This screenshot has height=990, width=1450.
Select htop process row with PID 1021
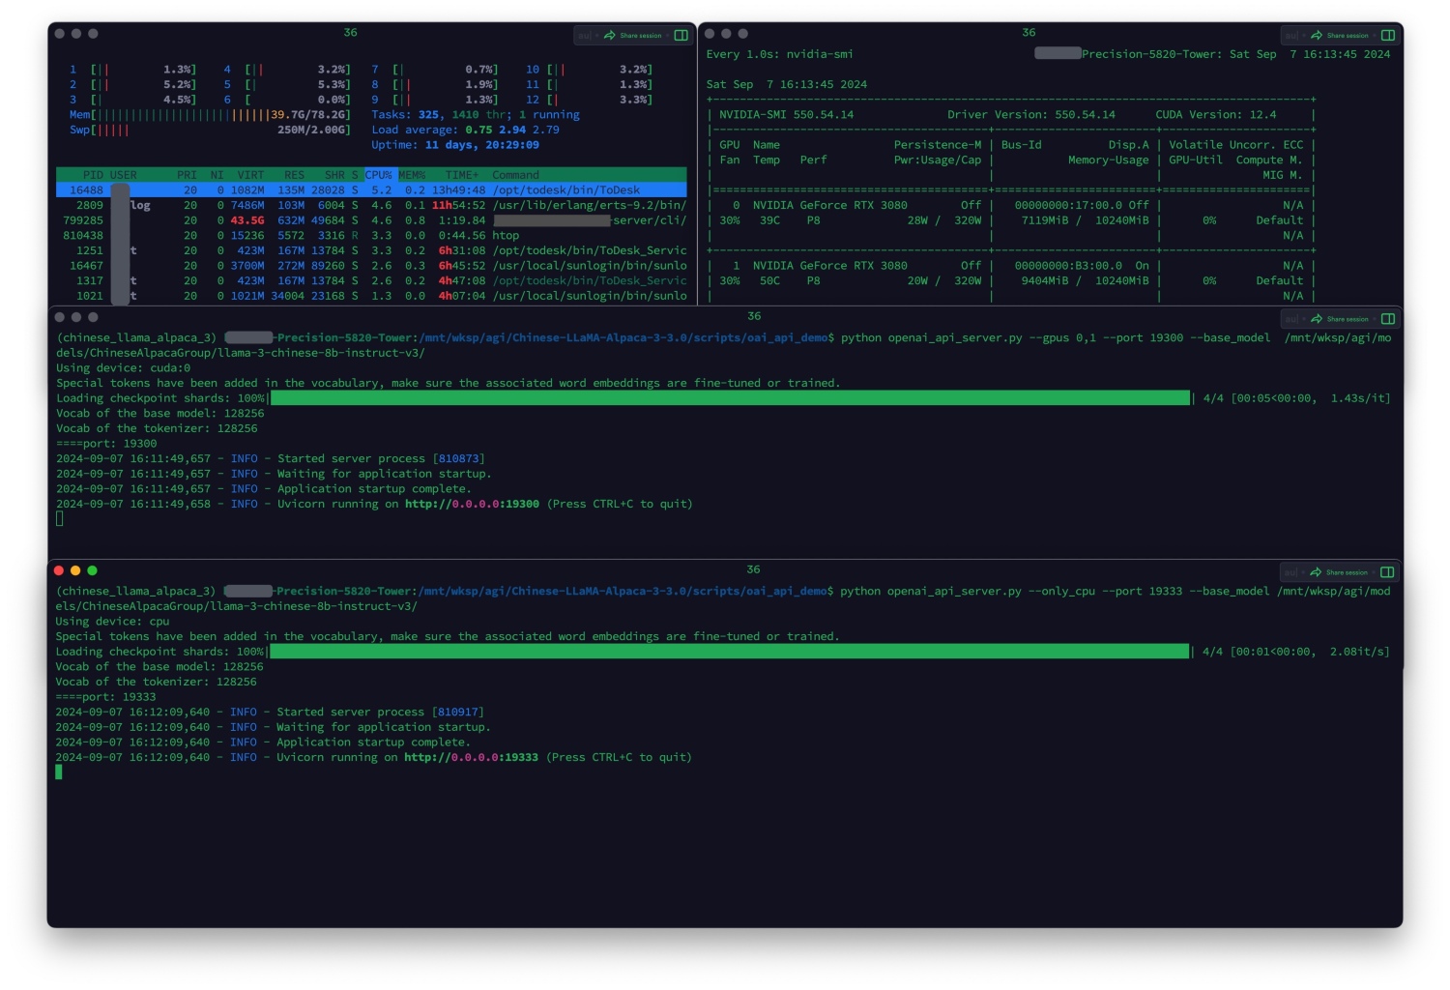[x=371, y=296]
